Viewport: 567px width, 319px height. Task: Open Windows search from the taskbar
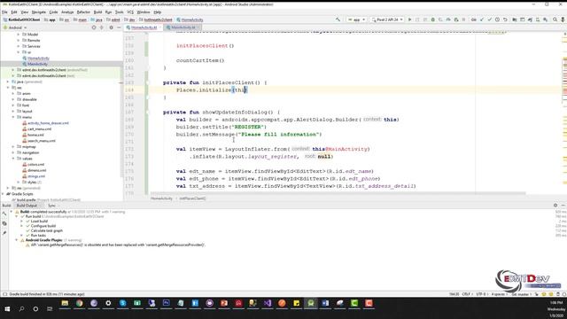pos(21,309)
